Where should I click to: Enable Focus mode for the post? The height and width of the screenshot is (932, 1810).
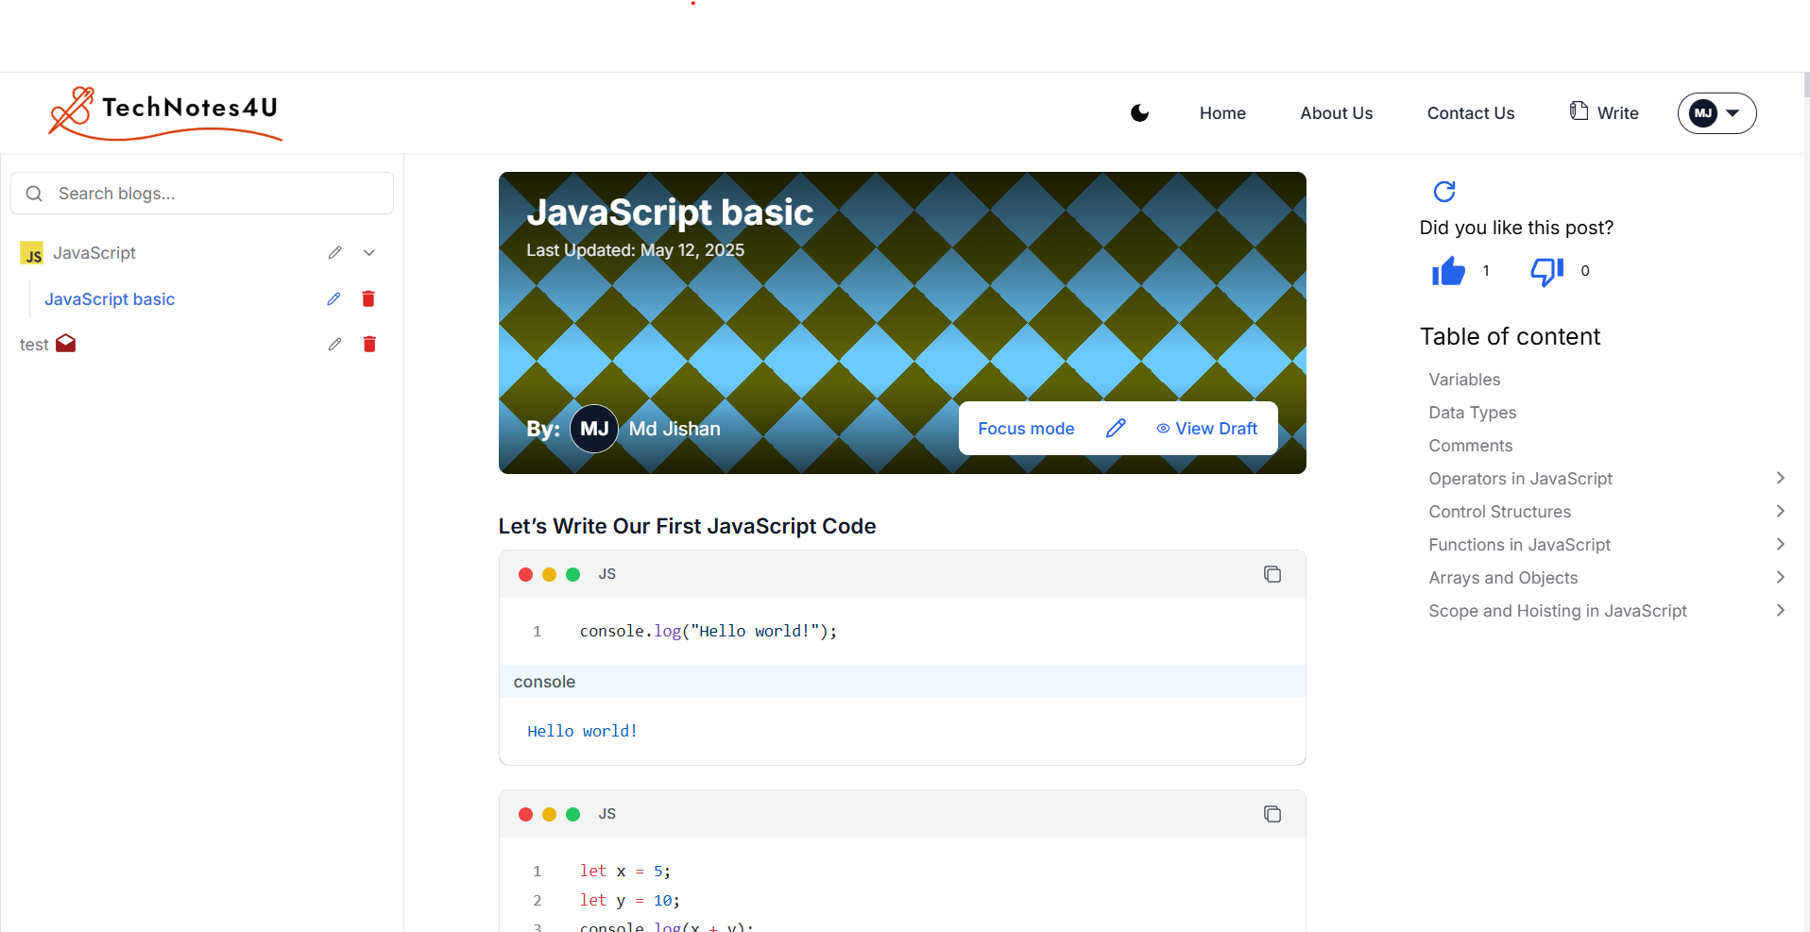point(1026,429)
